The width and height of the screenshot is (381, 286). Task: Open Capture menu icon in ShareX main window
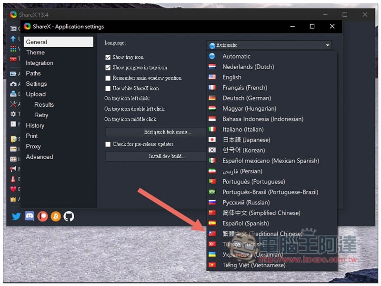click(13, 29)
